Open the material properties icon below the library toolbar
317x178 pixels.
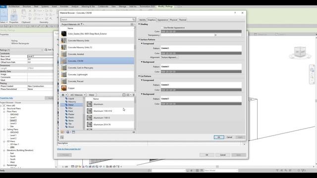tap(62, 137)
